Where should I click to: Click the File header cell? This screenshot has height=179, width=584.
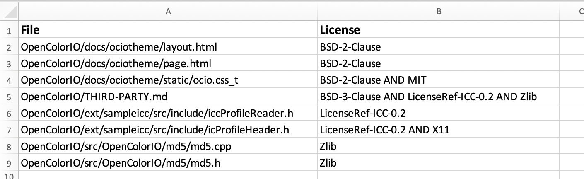(x=168, y=30)
